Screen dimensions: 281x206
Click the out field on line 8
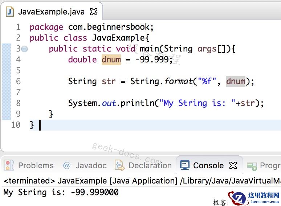click(109, 103)
